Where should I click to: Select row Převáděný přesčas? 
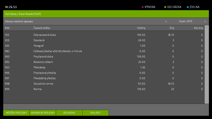point(104,78)
